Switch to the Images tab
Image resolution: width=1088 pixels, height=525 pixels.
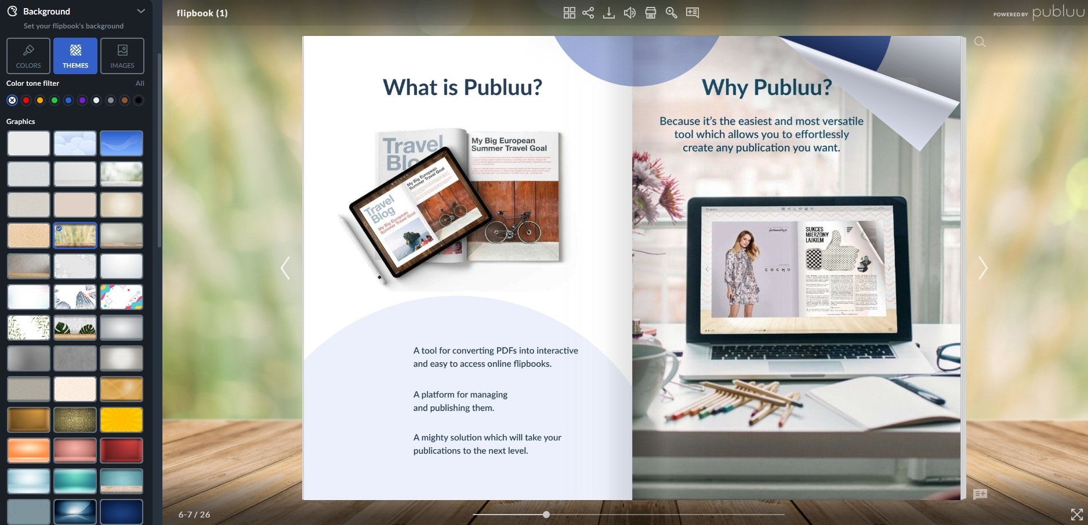pyautogui.click(x=122, y=56)
